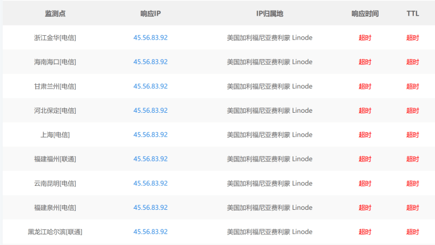Click the 响应时间 column header

pyautogui.click(x=365, y=13)
